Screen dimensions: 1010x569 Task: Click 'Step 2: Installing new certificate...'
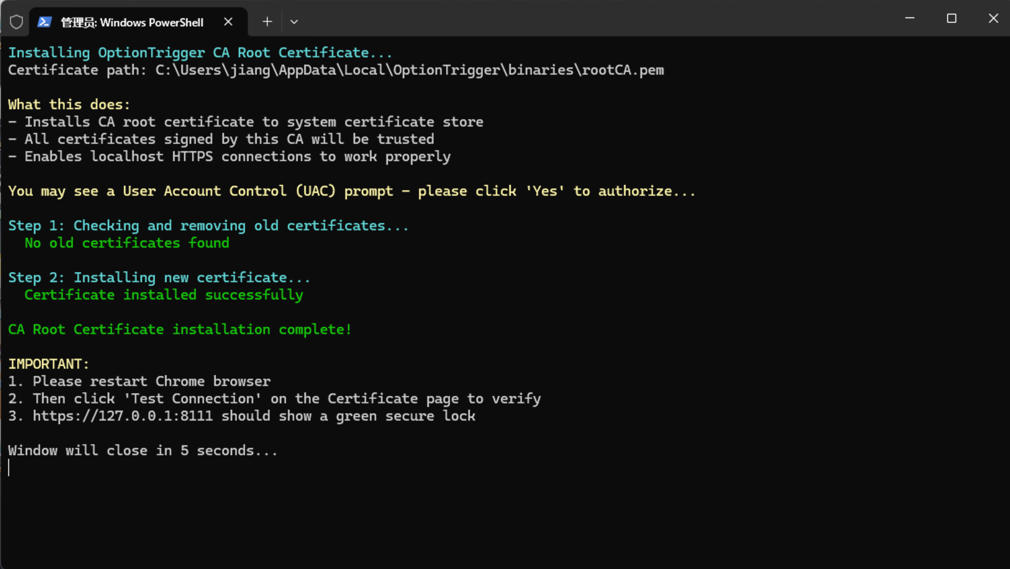click(159, 278)
